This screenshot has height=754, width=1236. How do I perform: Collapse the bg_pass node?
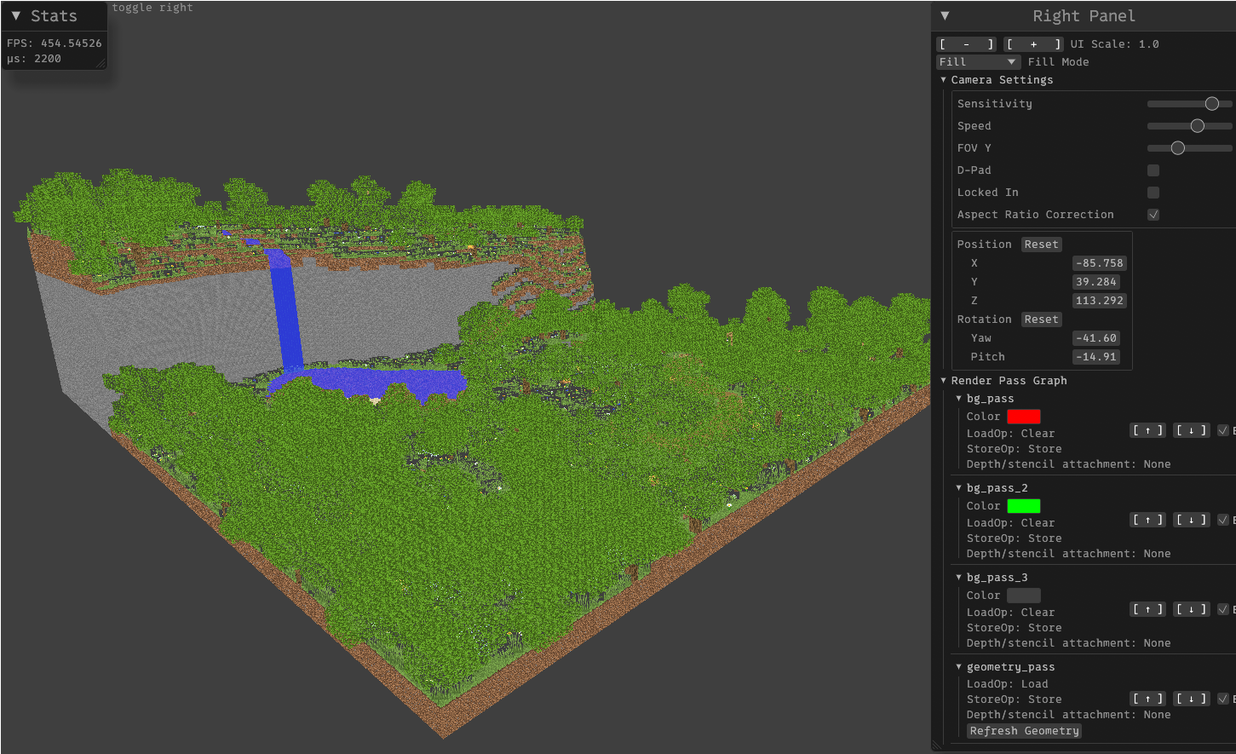point(958,398)
